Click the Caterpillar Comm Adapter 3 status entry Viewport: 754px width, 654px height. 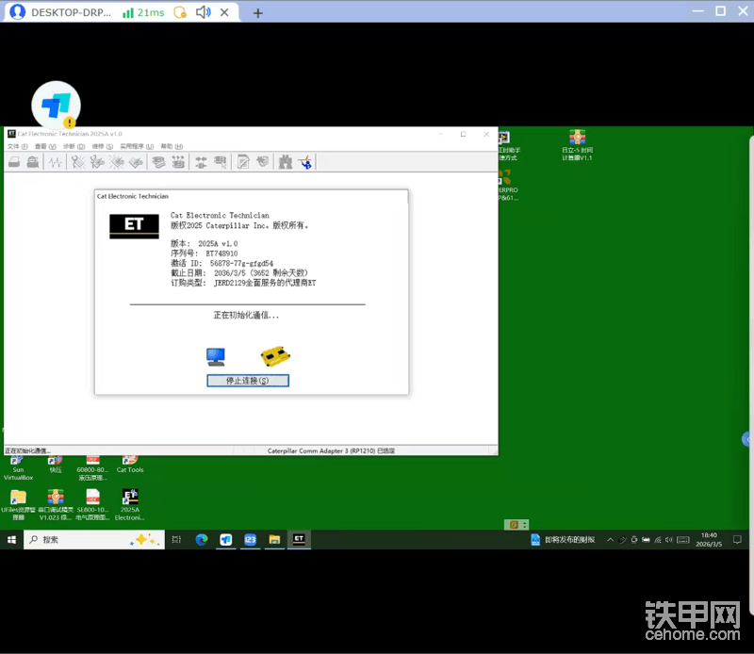(331, 450)
